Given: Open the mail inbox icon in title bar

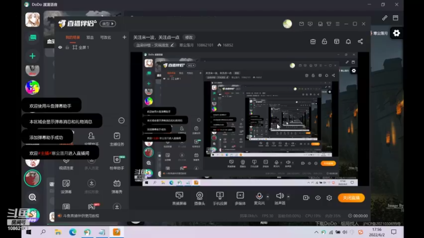Looking at the screenshot, I should [x=301, y=24].
